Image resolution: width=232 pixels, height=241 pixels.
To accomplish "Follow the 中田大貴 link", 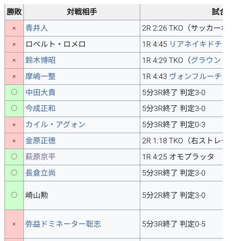I will tap(41, 92).
